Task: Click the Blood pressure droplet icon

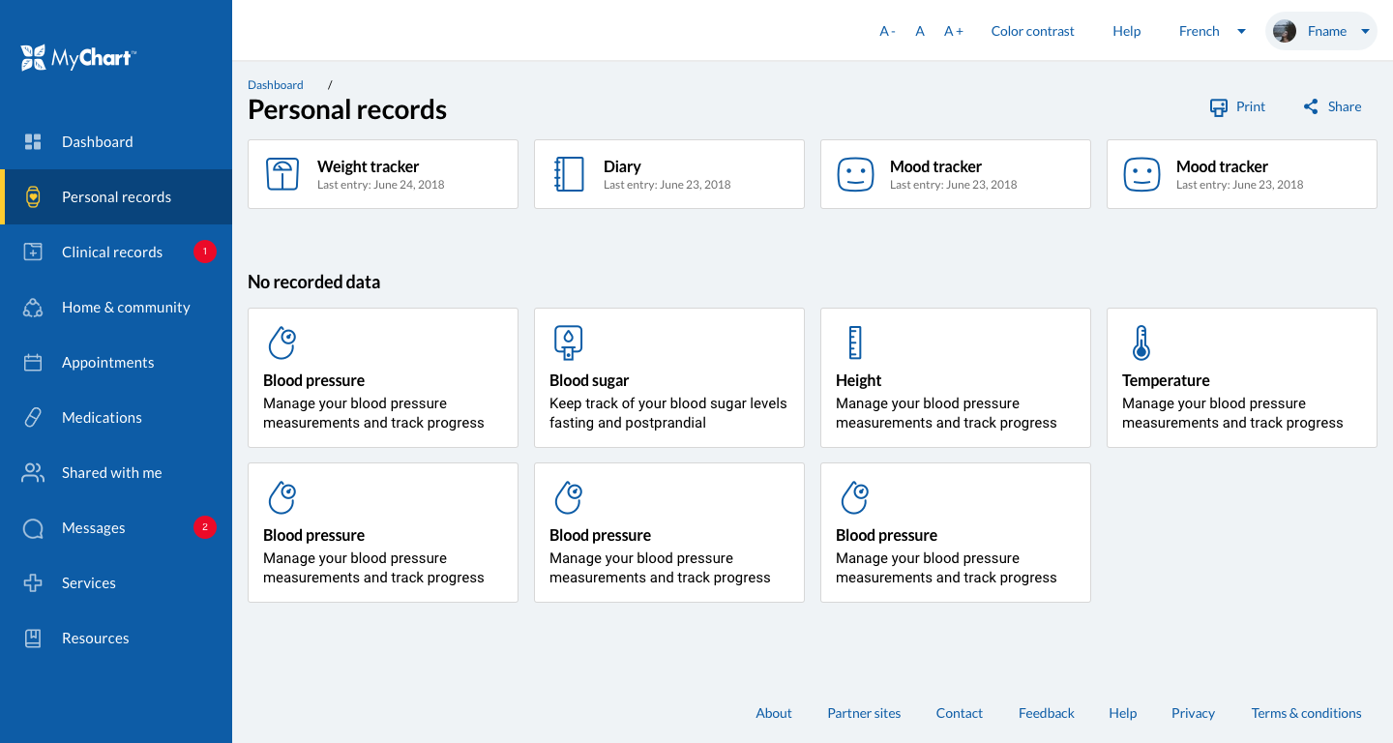Action: click(x=282, y=342)
